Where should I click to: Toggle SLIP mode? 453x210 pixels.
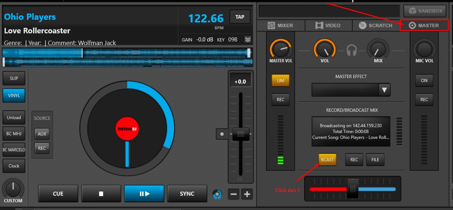click(x=14, y=78)
